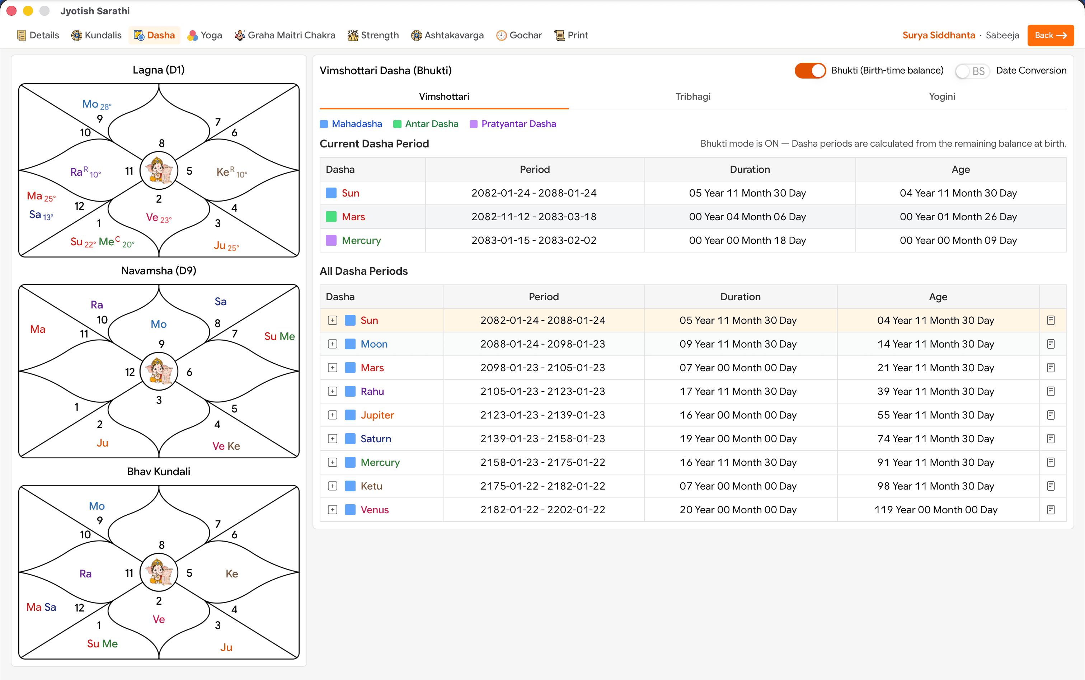Viewport: 1085px width, 680px height.
Task: Expand the Sun mahadasha row
Action: coord(333,320)
